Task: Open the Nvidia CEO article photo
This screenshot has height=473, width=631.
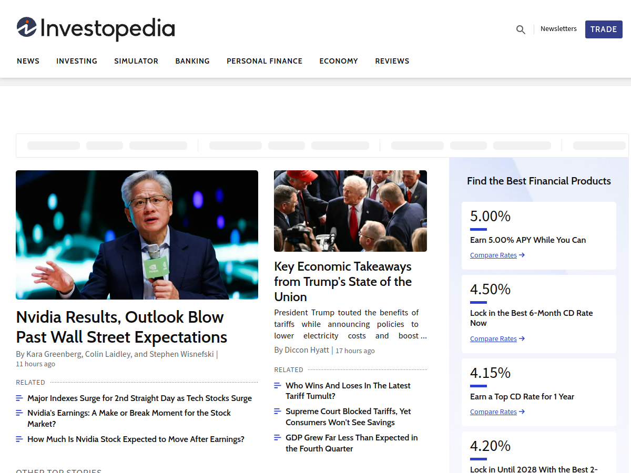Action: (137, 235)
